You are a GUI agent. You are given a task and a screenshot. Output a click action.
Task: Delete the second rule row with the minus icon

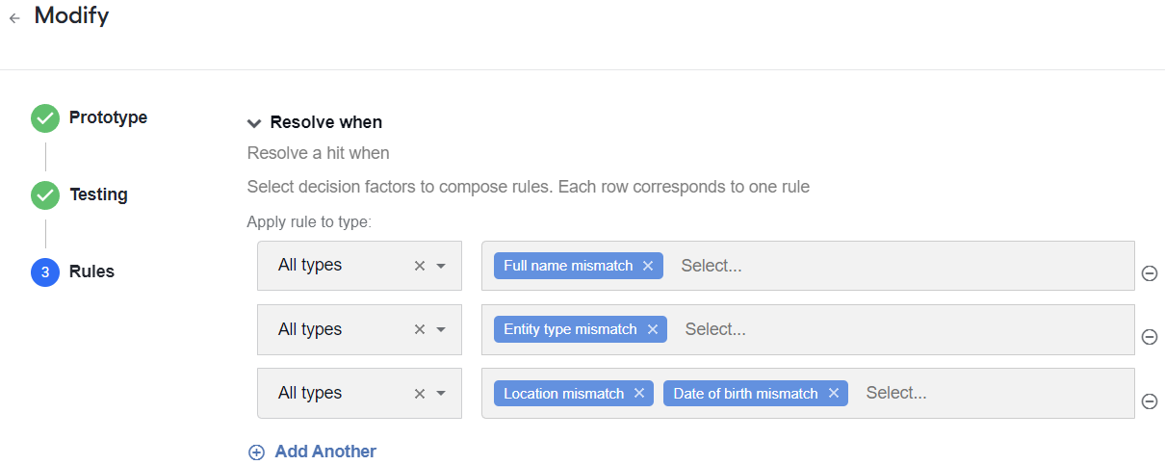(1149, 337)
